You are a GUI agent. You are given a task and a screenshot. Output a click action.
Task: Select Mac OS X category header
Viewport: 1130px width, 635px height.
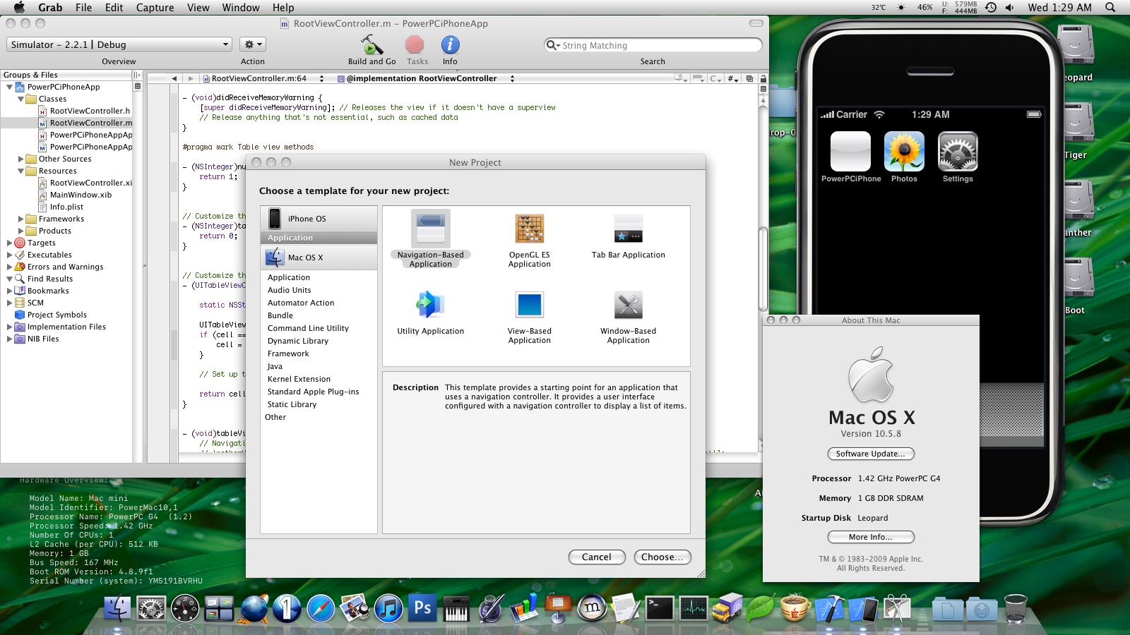point(319,258)
